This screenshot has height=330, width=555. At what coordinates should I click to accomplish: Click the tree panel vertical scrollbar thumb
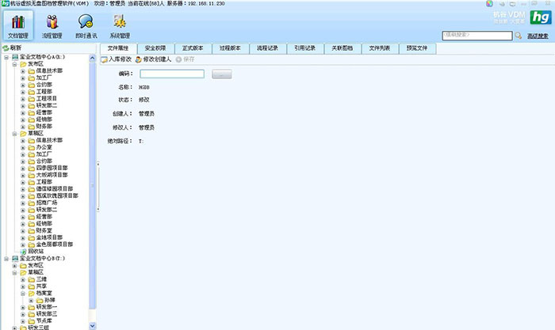(x=93, y=185)
